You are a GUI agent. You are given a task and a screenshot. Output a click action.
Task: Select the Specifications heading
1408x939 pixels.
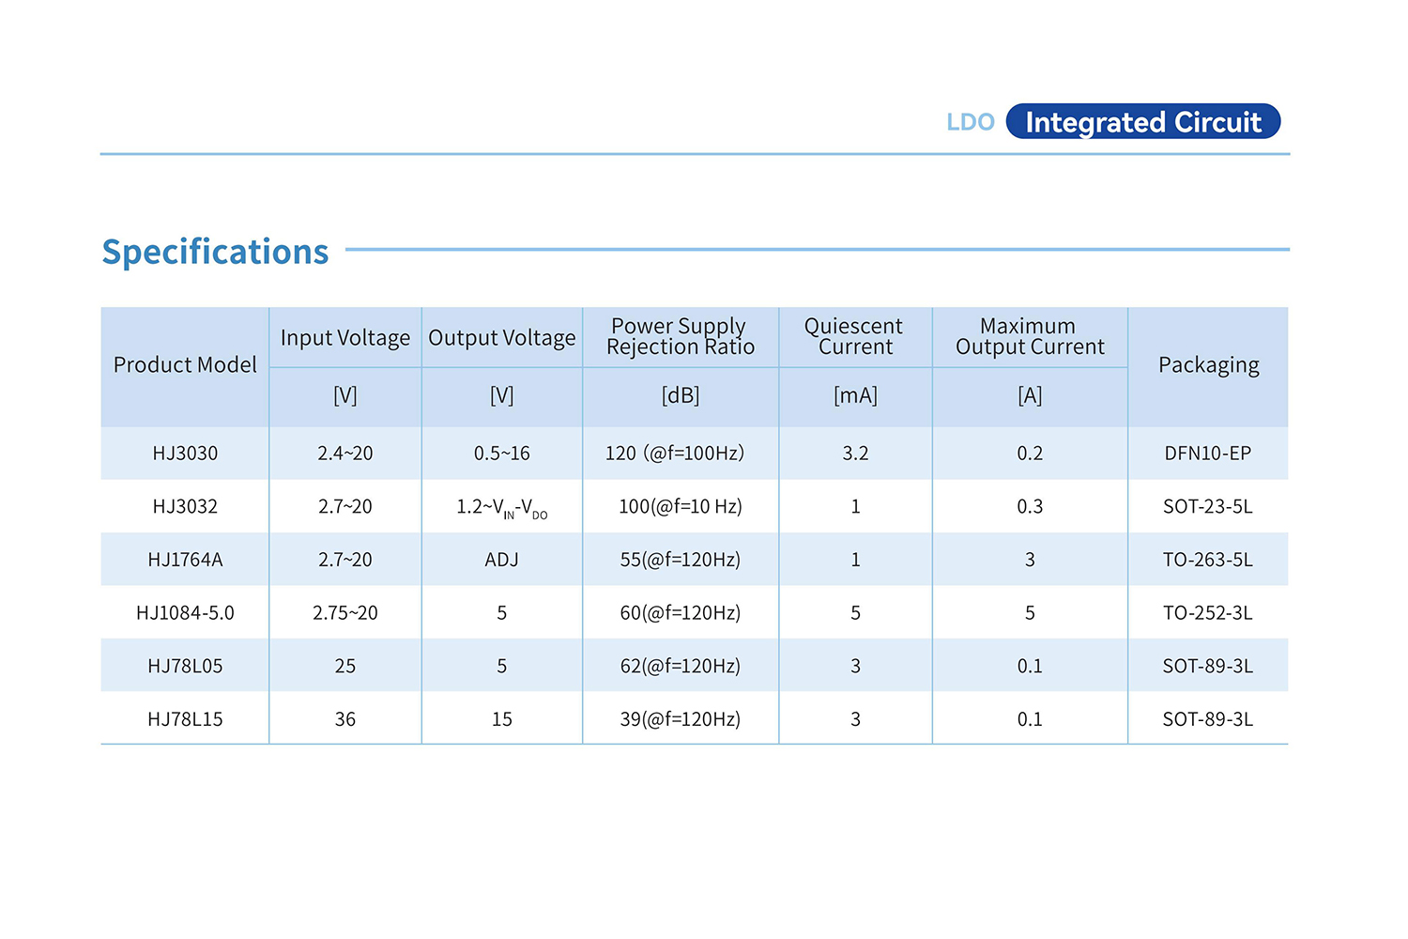[215, 252]
